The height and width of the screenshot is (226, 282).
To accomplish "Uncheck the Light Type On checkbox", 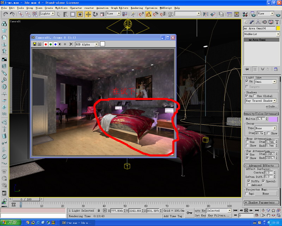I will coord(247,81).
